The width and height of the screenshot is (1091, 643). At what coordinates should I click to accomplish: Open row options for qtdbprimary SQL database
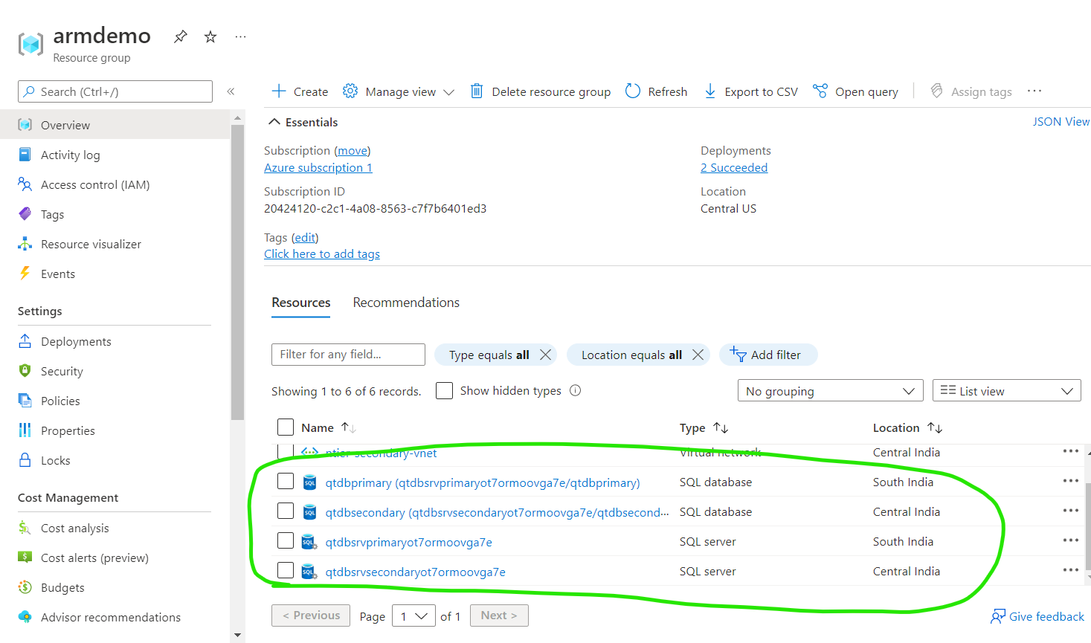(1070, 481)
